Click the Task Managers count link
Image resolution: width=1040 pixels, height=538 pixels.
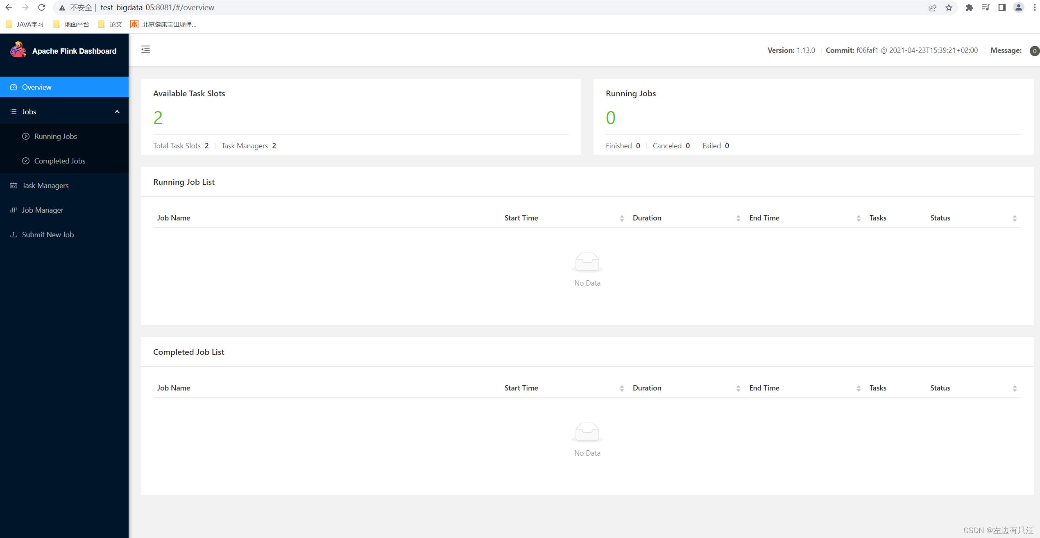274,145
